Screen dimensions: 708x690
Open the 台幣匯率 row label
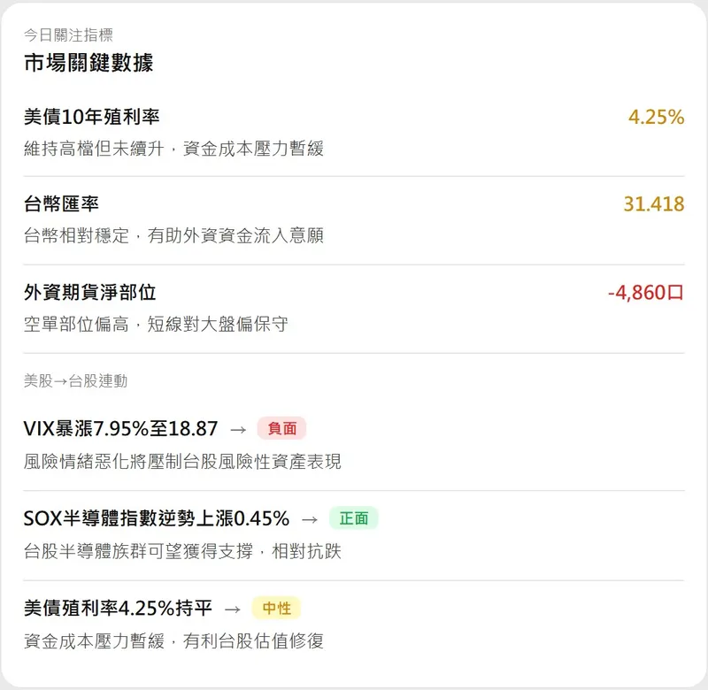click(61, 204)
